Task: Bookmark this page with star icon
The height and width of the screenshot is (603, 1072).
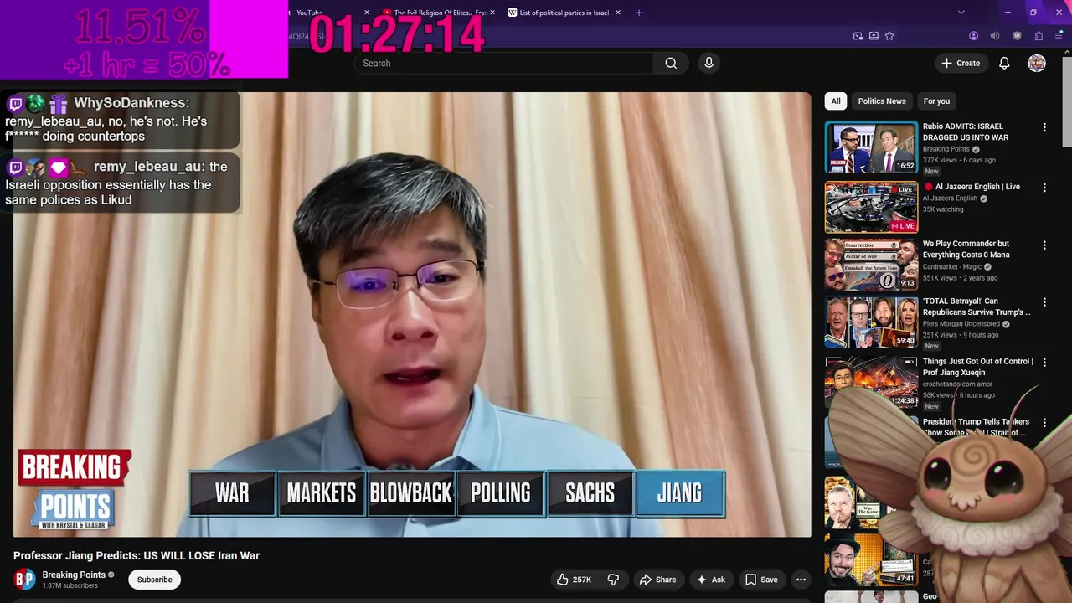Action: click(889, 36)
